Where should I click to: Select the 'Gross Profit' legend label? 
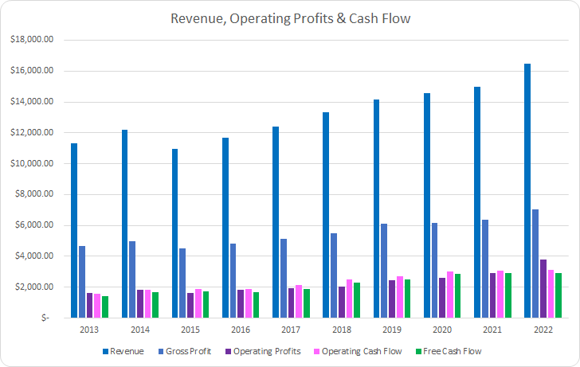(x=188, y=352)
